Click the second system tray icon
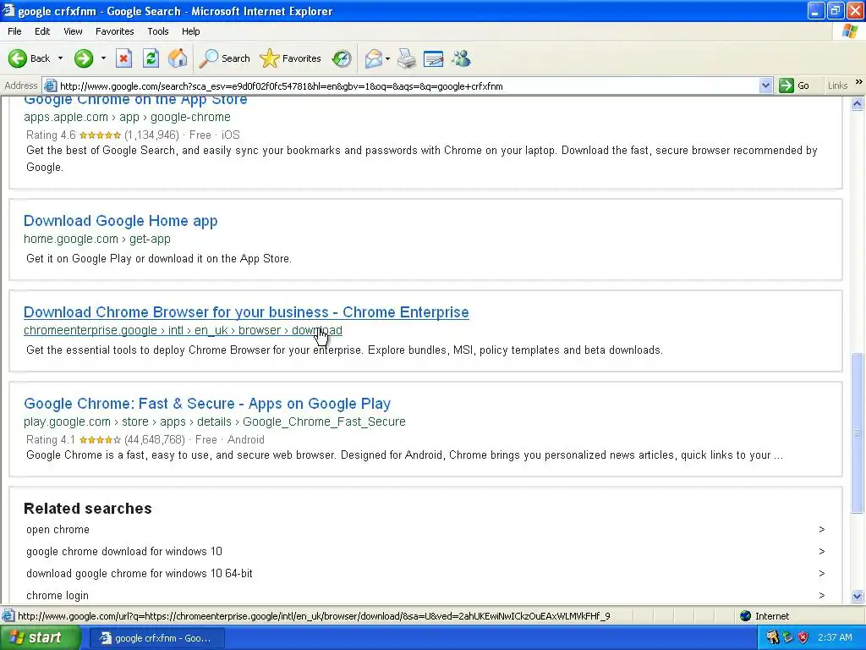Viewport: 866px width, 650px height. click(x=788, y=638)
